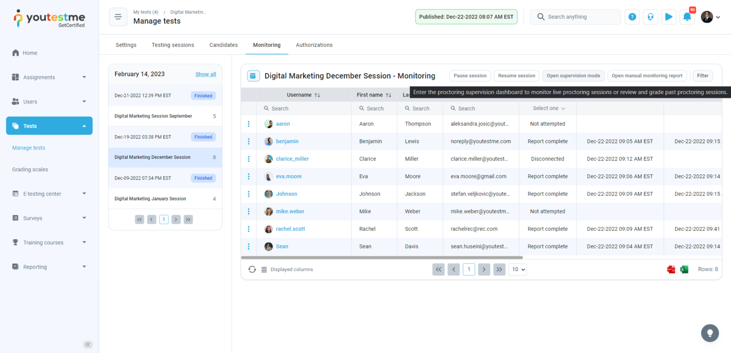731x353 pixels.
Task: Click the Show all link
Action: pyautogui.click(x=206, y=74)
